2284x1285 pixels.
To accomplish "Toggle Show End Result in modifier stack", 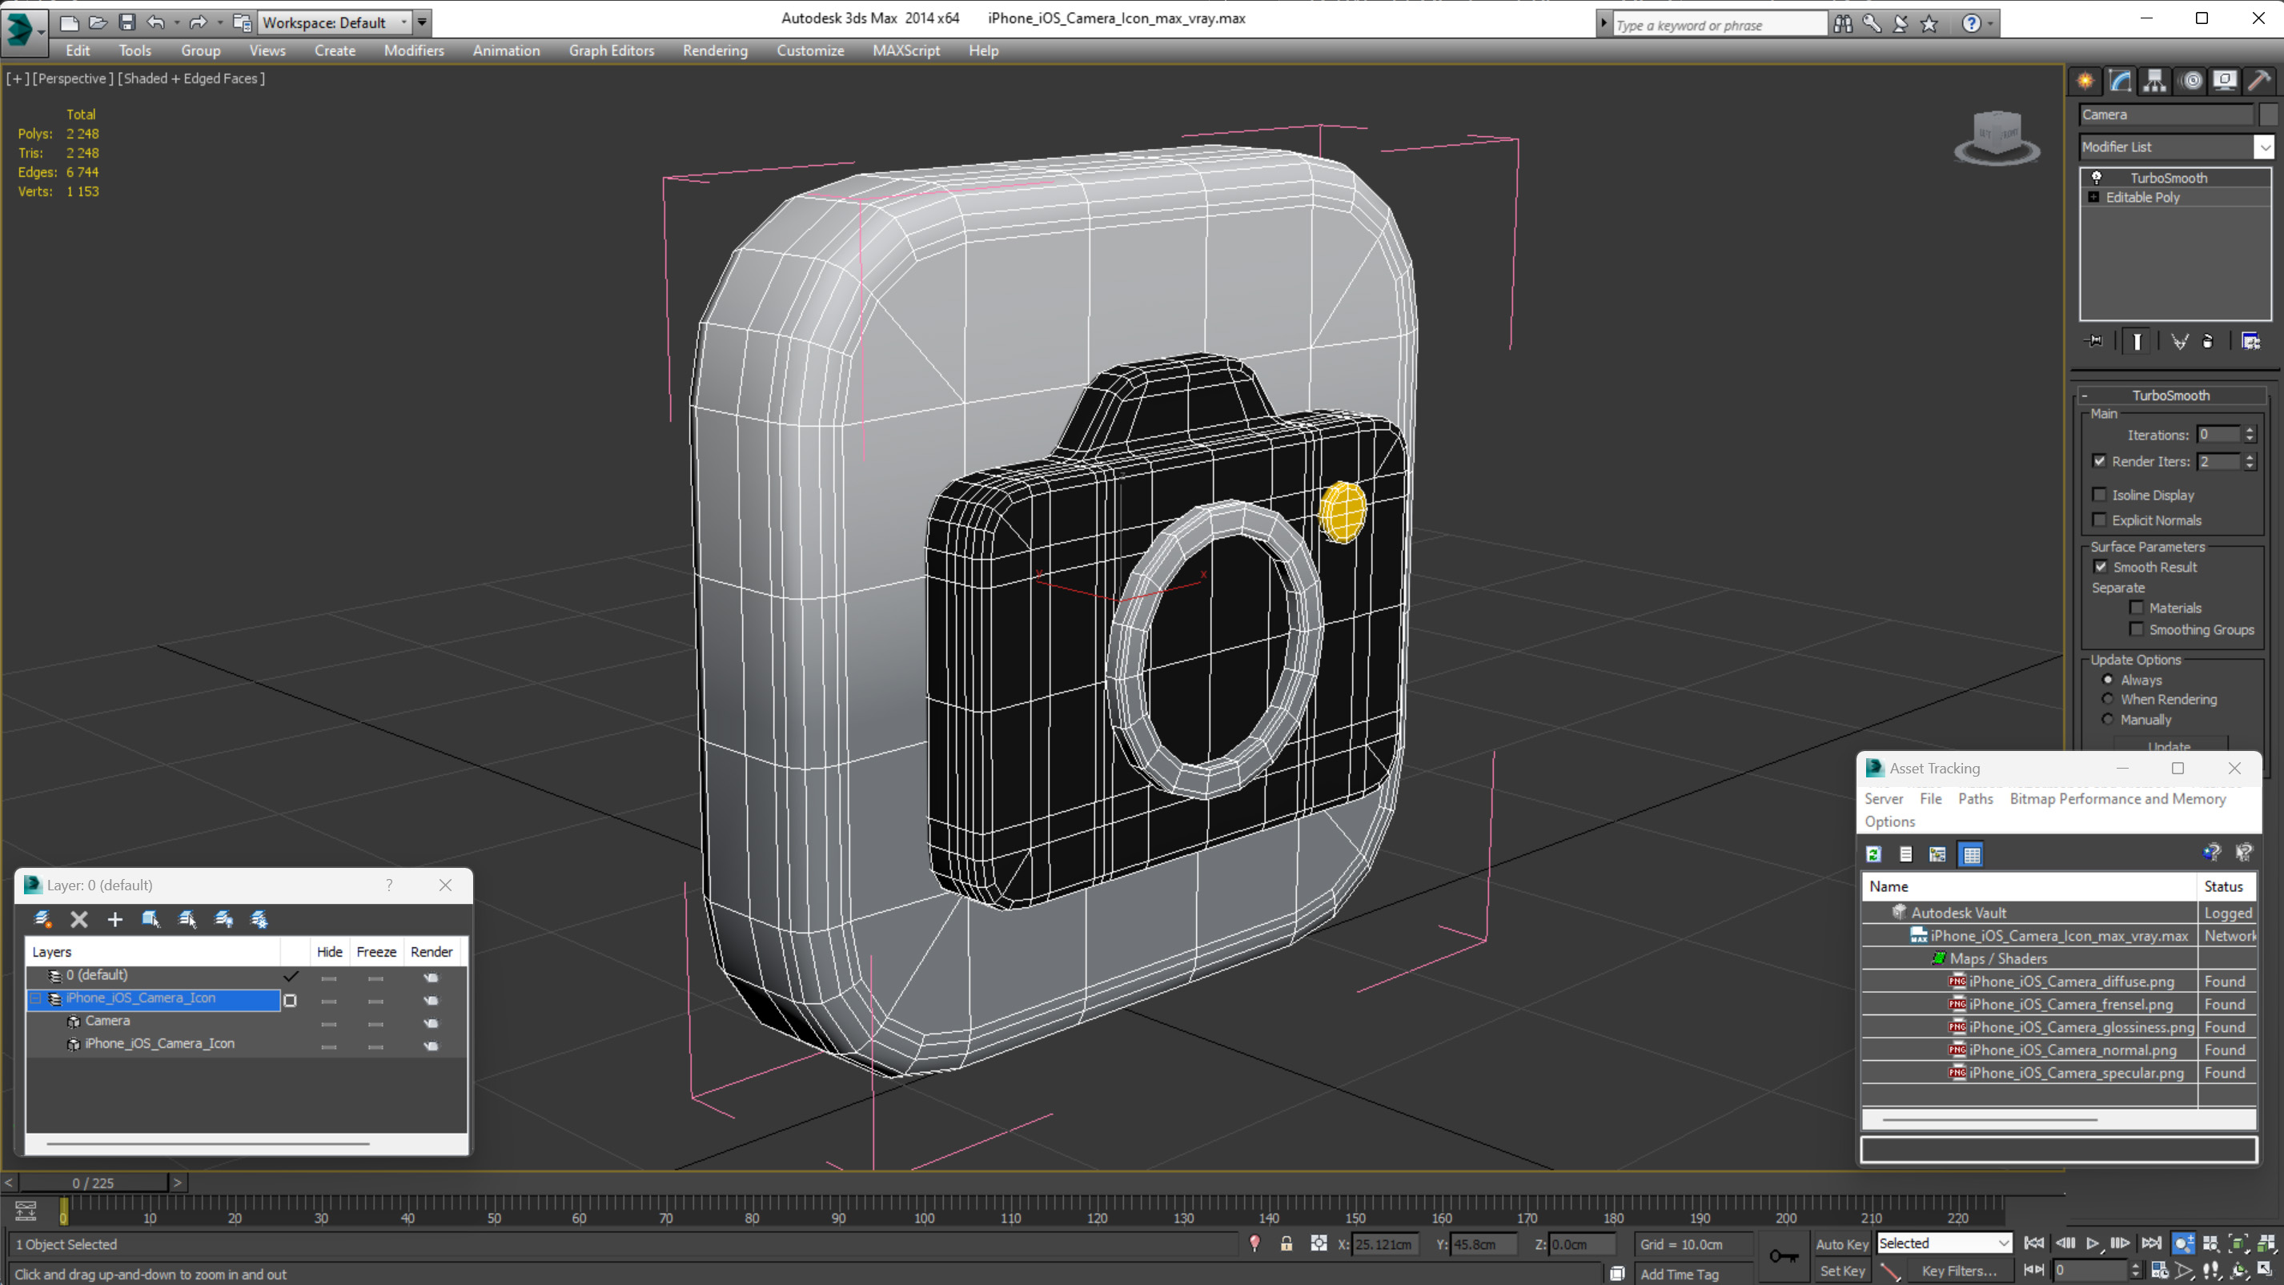I will (x=2137, y=341).
